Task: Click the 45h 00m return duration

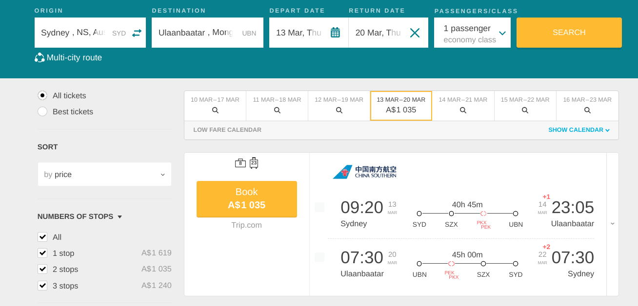Action: (467, 255)
